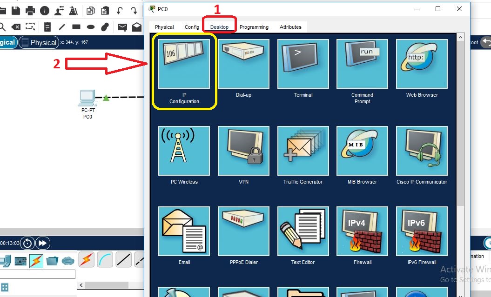Open the Web Browser on PC0

[x=421, y=64]
